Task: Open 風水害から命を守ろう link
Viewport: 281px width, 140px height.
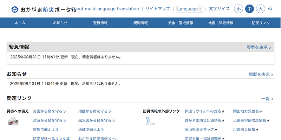Action: (x=97, y=120)
